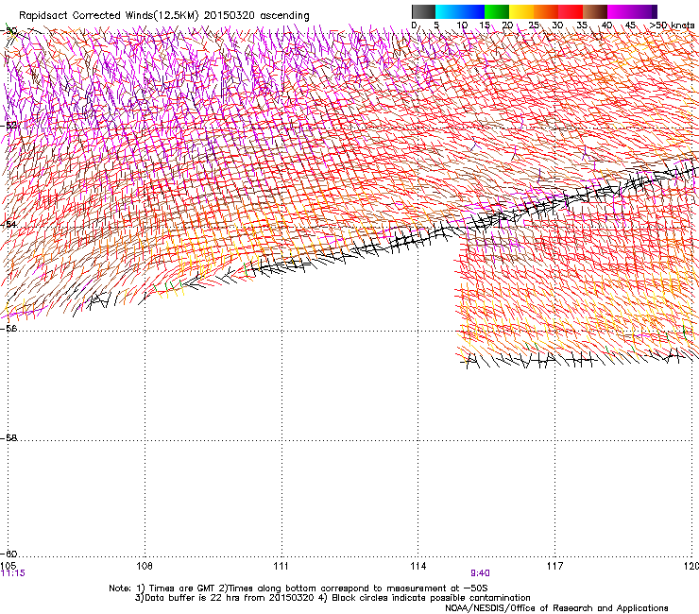Click the dark purple 45-50 knots swatch
The height and width of the screenshot is (614, 699).
[644, 11]
